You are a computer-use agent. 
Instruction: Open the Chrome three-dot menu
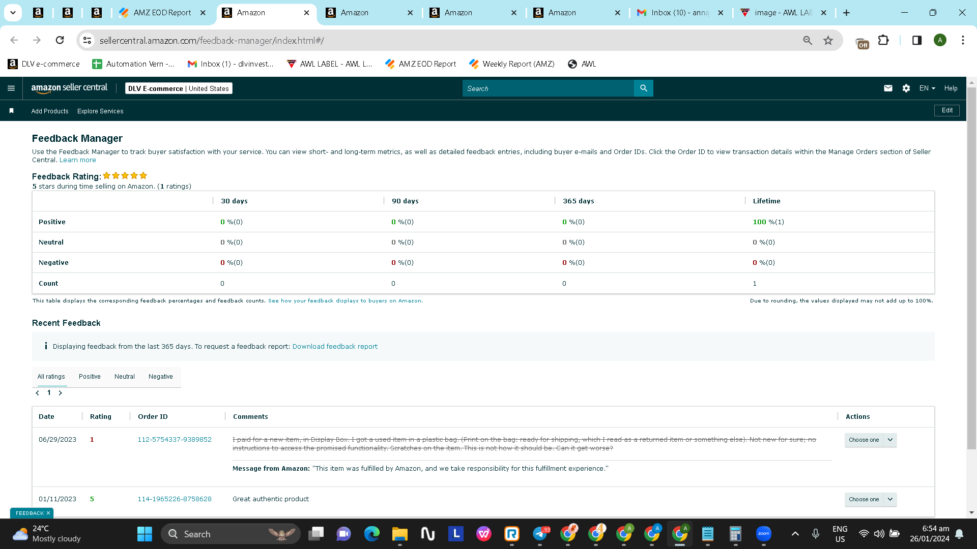tap(963, 40)
